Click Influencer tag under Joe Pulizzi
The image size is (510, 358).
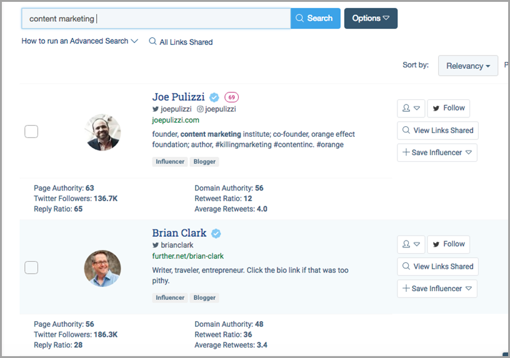click(170, 162)
